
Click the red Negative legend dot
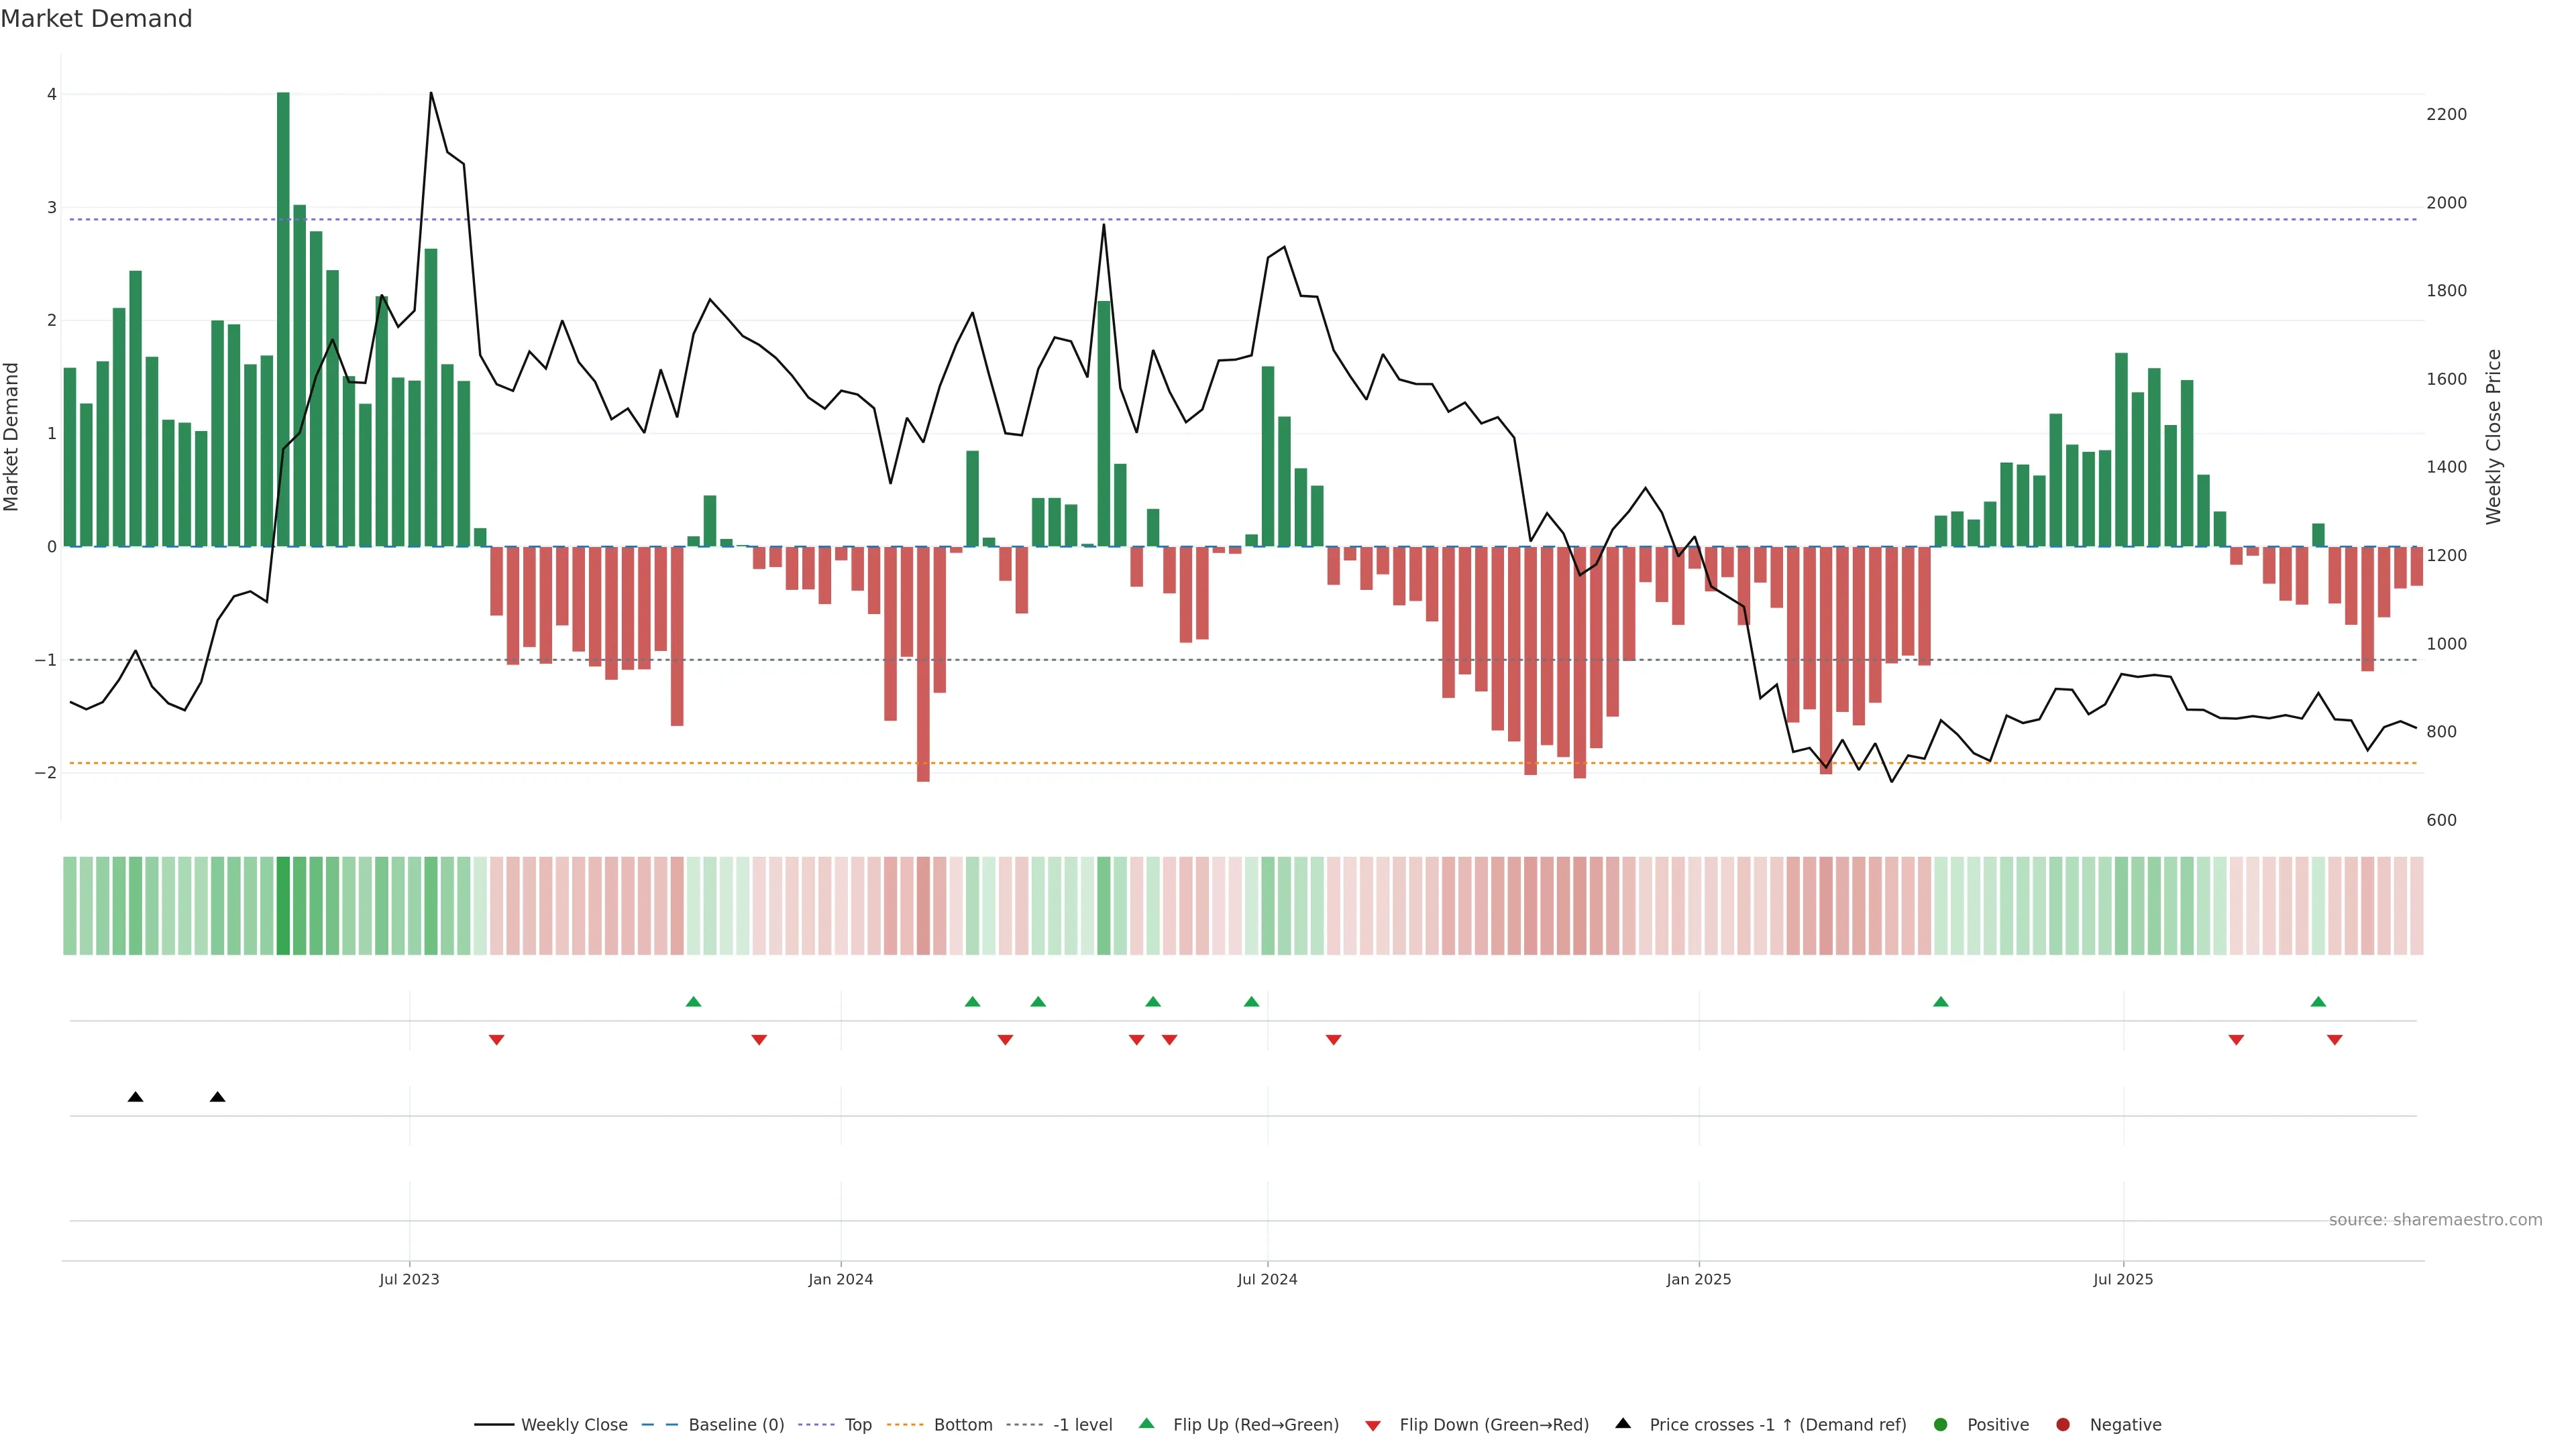(x=2063, y=1425)
